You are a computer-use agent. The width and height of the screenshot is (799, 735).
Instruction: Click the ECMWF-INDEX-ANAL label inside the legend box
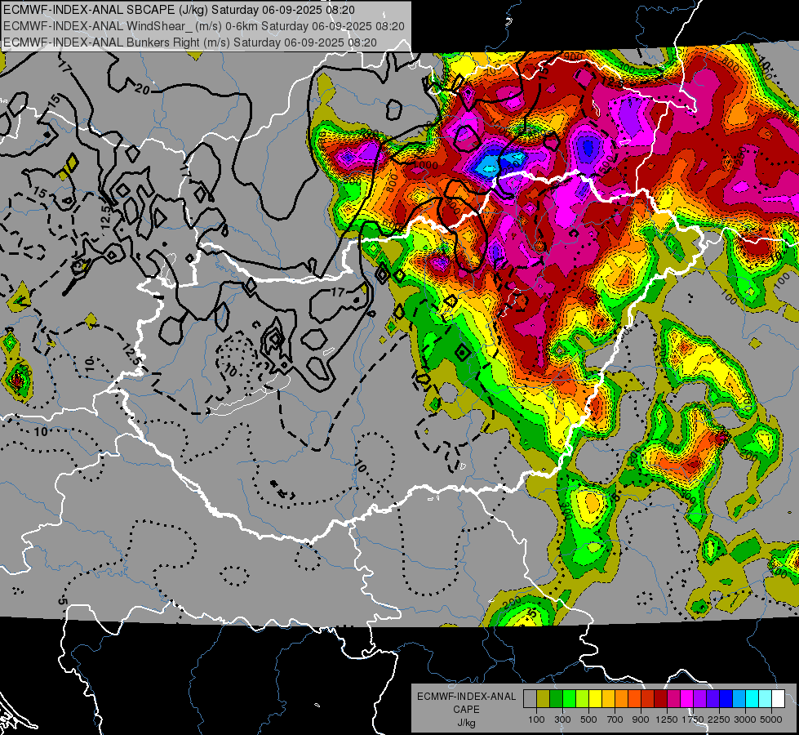[x=467, y=697]
